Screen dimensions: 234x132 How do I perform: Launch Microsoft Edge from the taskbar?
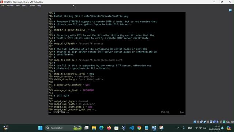click(102, 128)
